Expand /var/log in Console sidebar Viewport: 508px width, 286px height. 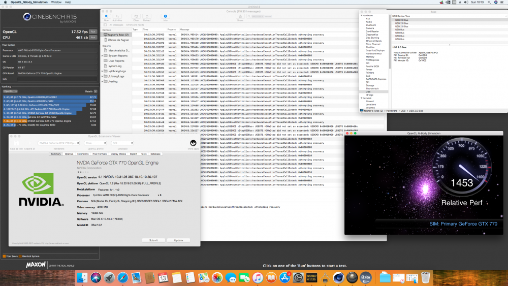tap(103, 82)
